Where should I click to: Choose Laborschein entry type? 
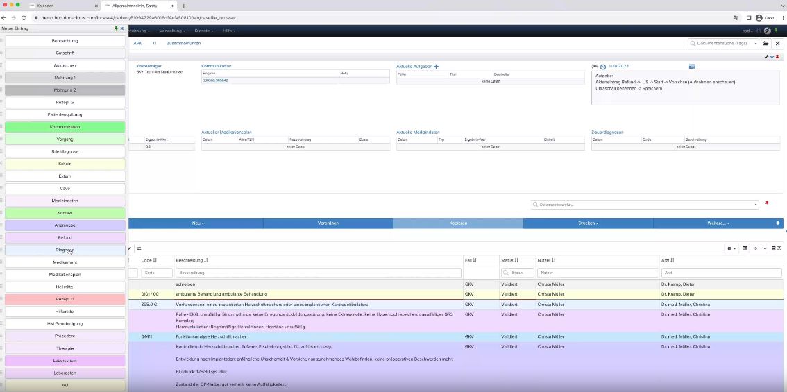[x=65, y=360]
